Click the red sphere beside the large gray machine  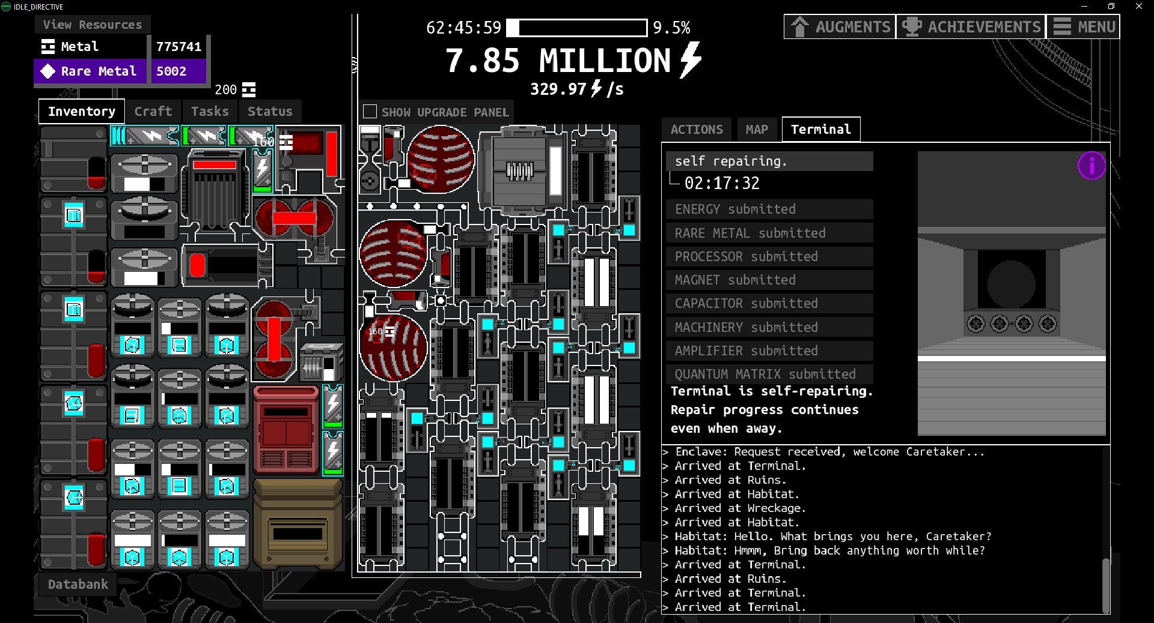[441, 159]
